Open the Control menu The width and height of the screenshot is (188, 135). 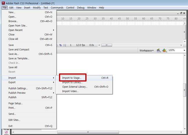70,8
